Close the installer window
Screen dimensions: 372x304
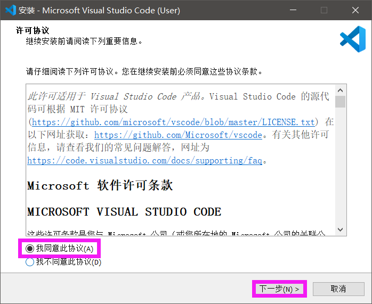click(x=355, y=10)
